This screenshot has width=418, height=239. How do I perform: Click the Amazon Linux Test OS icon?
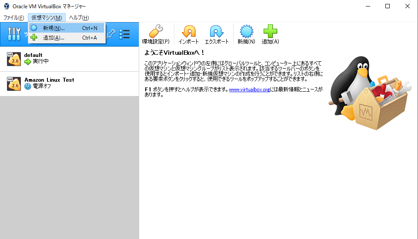pos(14,84)
